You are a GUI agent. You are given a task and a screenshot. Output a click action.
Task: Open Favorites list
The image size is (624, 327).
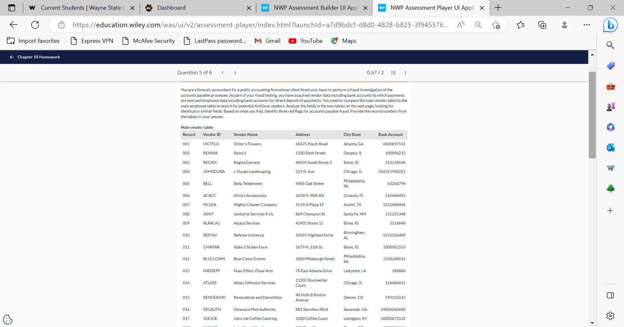pyautogui.click(x=521, y=25)
